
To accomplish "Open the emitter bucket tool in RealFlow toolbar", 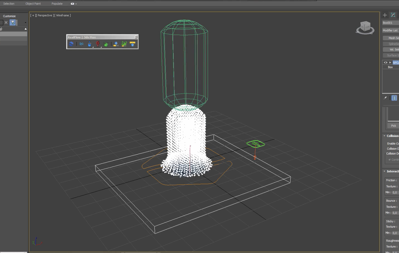I will click(90, 44).
